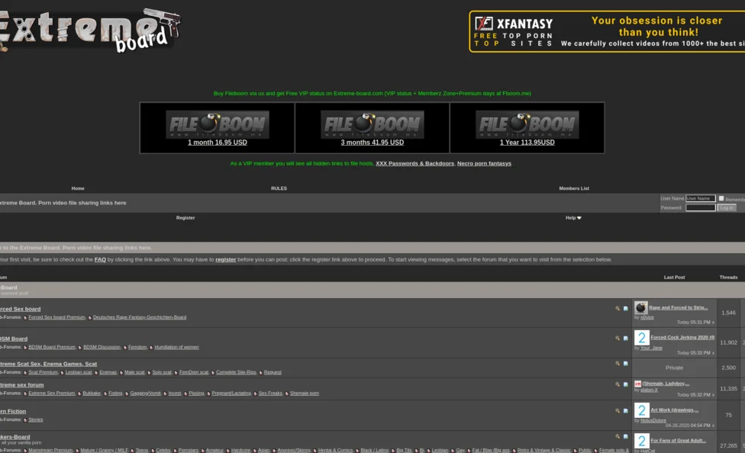Viewport: 745px width, 453px height.
Task: Open the Members List page
Action: coord(574,188)
